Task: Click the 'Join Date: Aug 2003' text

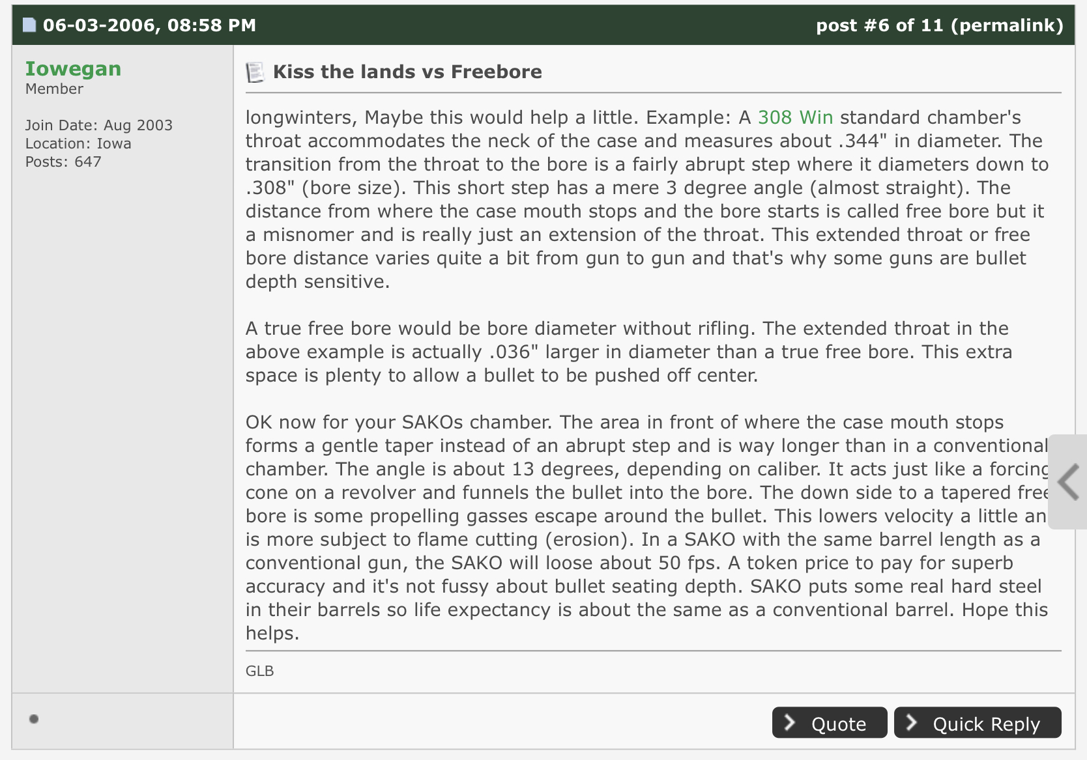Action: [99, 125]
